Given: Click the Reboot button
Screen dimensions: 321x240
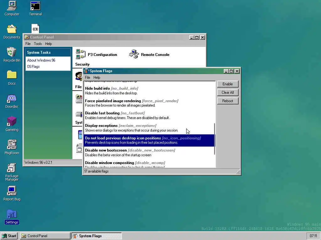Looking at the screenshot, I should tap(228, 101).
